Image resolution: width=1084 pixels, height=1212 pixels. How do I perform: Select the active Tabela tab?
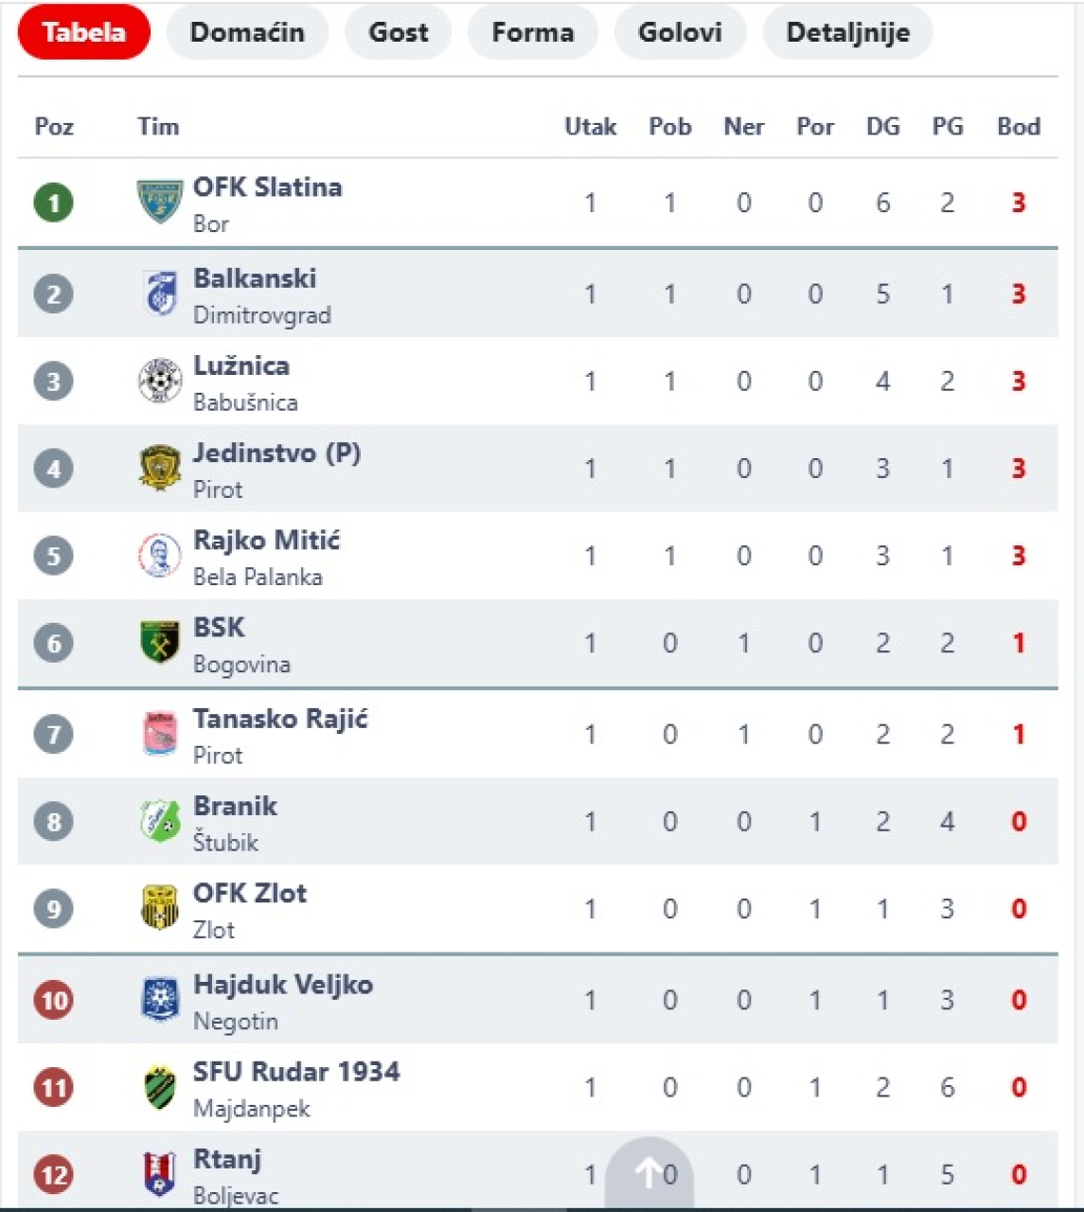tap(84, 32)
